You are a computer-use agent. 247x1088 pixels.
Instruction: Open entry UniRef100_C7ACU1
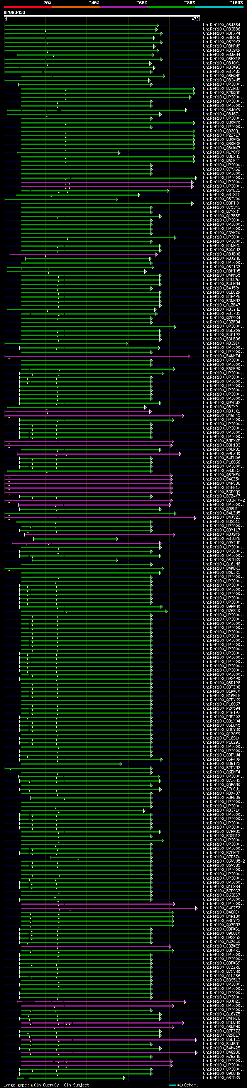(x=222, y=789)
